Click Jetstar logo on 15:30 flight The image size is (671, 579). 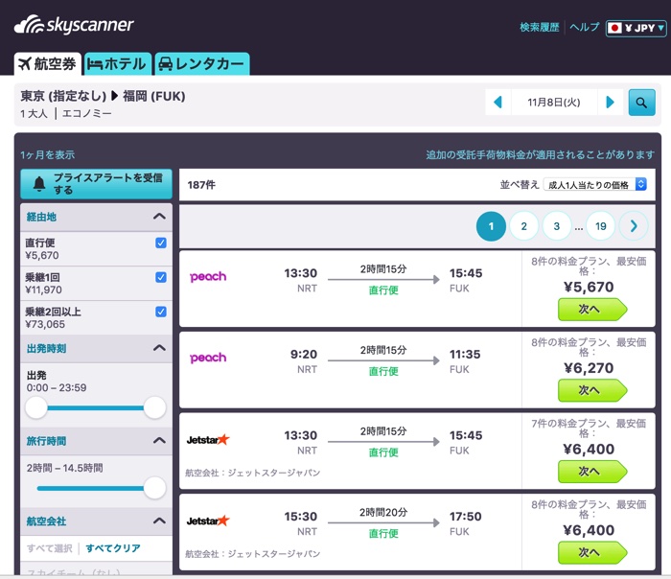[x=208, y=521]
